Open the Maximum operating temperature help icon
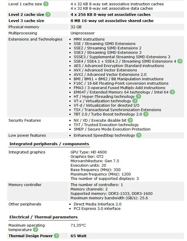 (36, 230)
